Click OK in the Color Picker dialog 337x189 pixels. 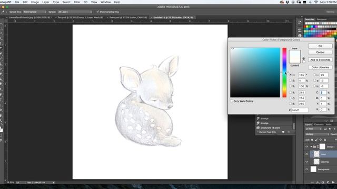(320, 46)
